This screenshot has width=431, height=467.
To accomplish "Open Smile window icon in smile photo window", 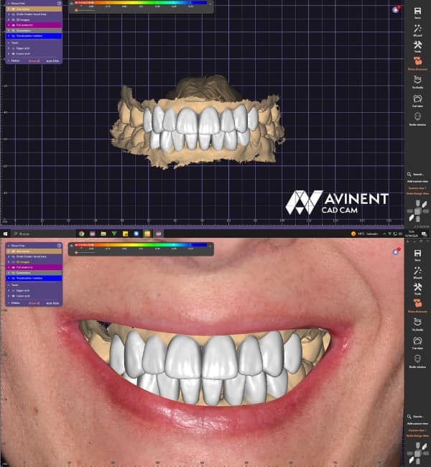I will (417, 359).
